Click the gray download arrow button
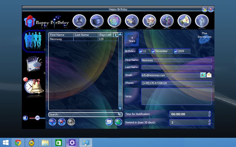This screenshot has width=236, height=147. click(x=71, y=122)
